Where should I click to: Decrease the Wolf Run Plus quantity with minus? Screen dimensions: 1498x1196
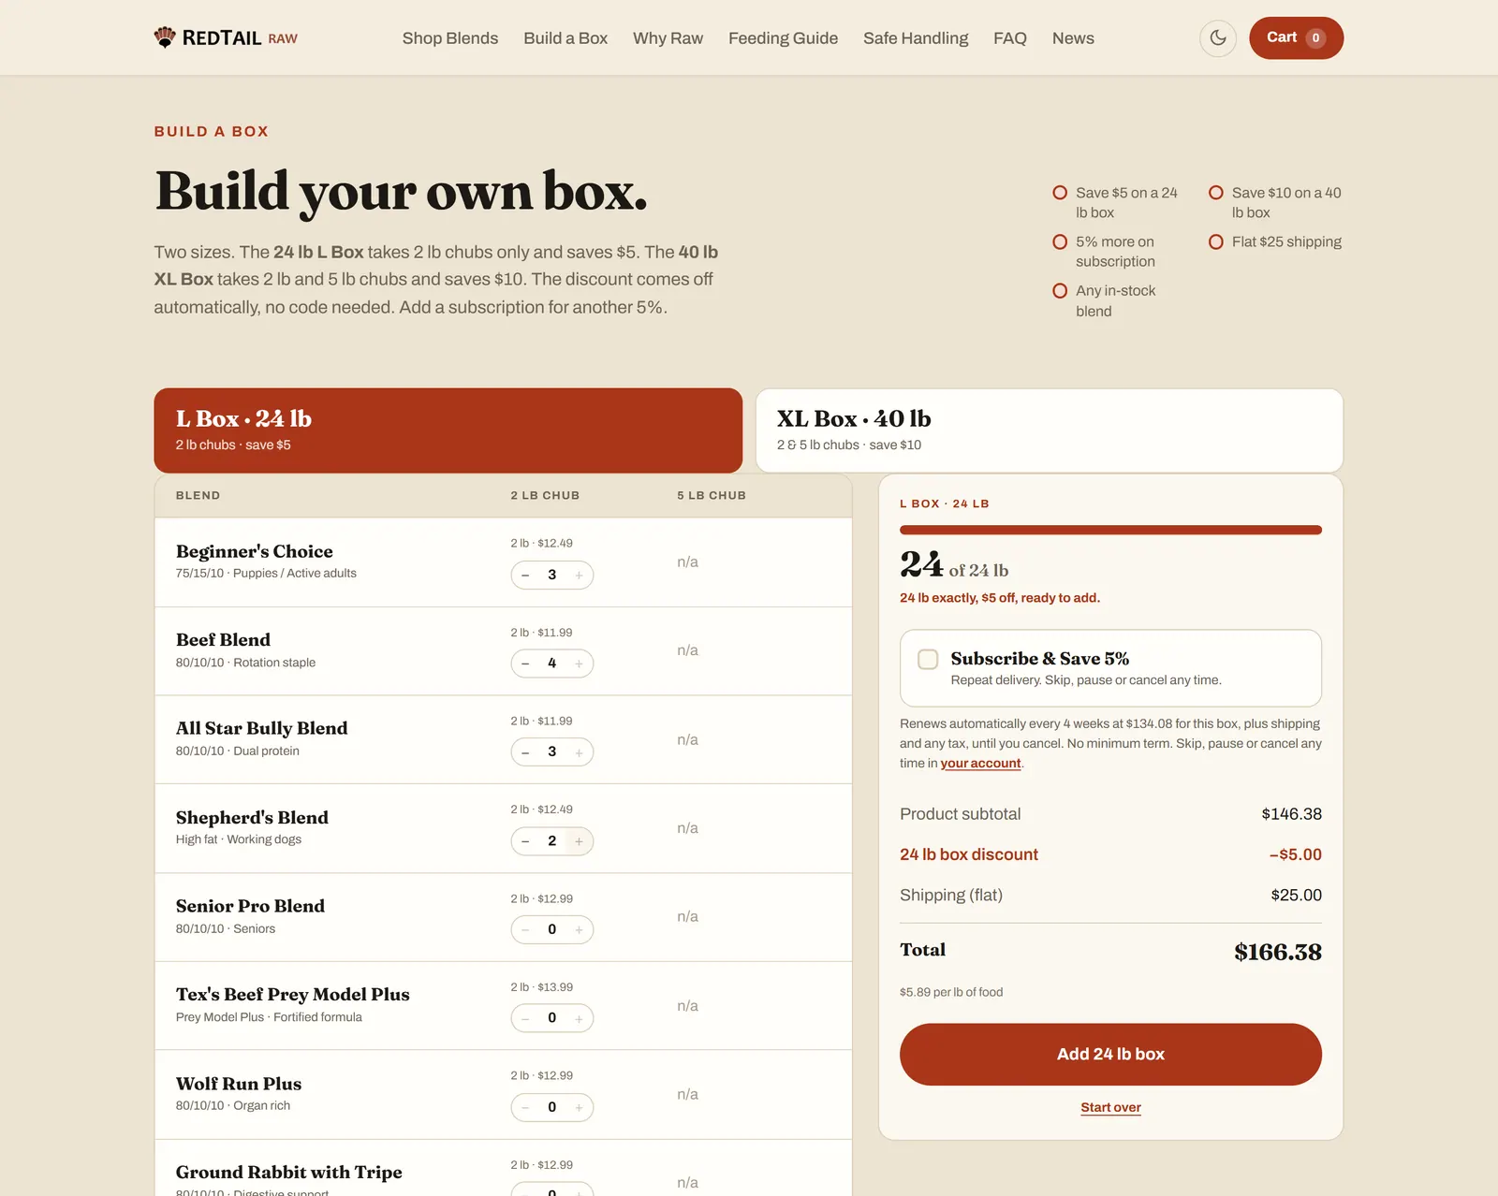click(x=525, y=1107)
